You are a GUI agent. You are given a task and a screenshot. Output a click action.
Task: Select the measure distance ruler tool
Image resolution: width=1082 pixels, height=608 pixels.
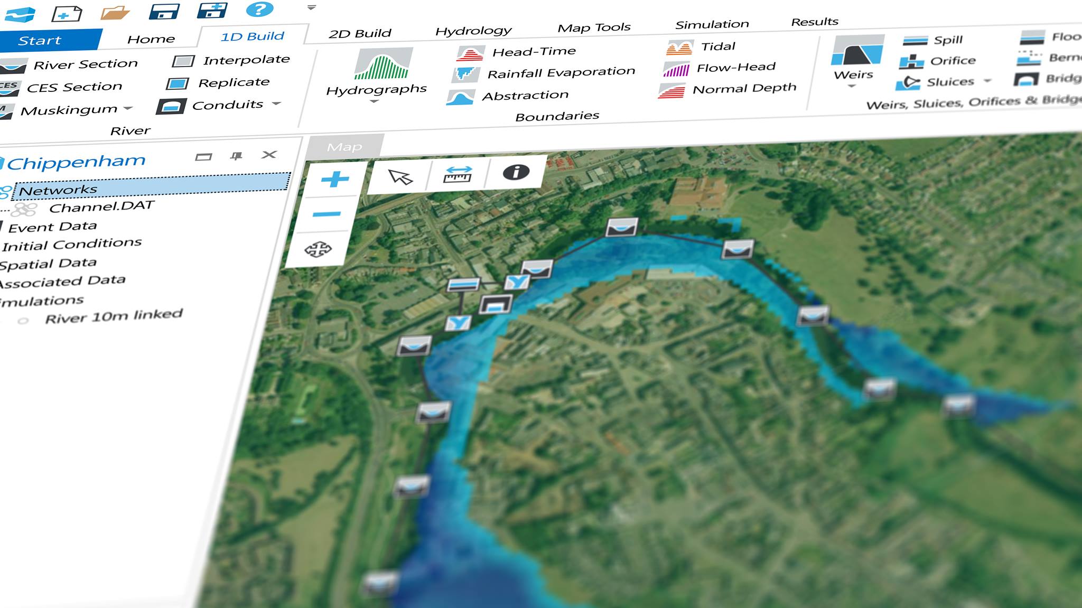(458, 175)
